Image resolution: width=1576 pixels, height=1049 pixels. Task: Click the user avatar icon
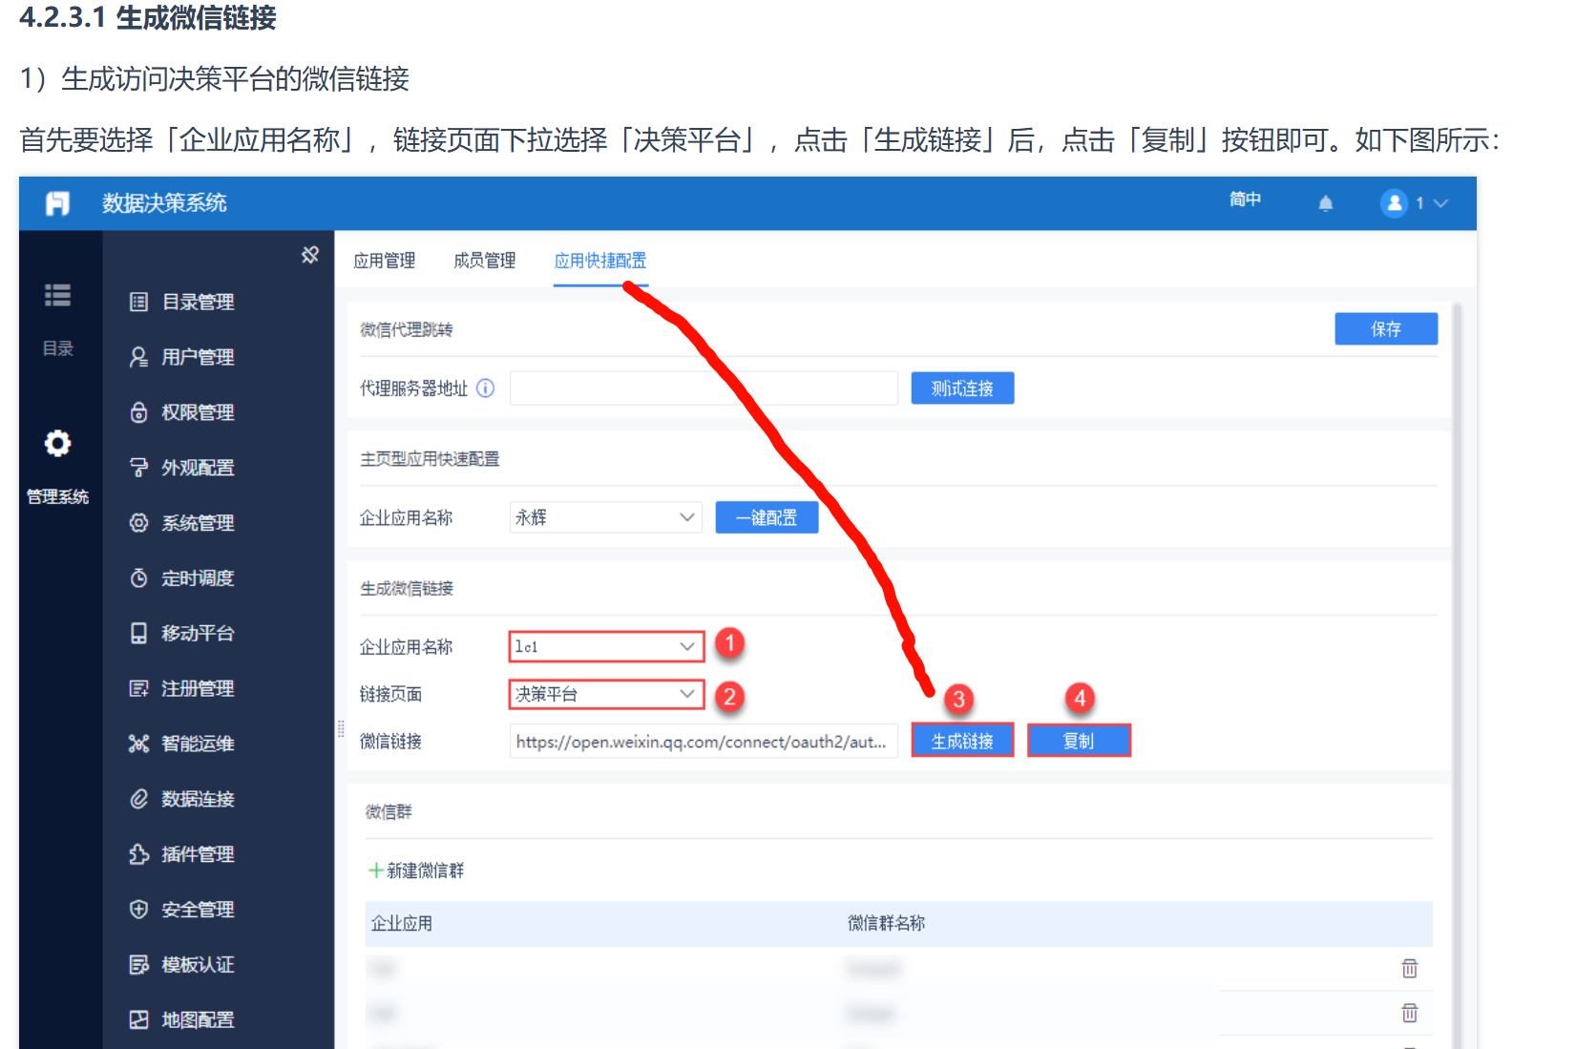click(1394, 203)
